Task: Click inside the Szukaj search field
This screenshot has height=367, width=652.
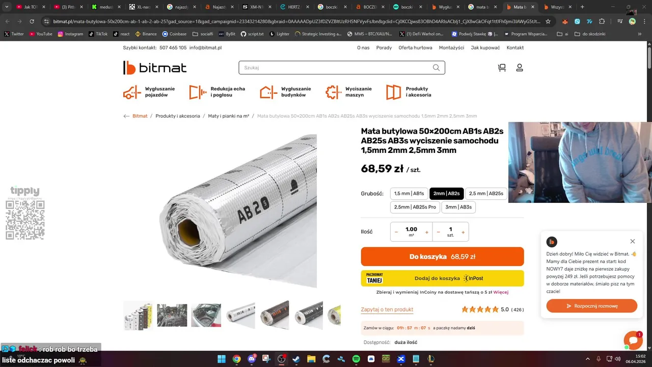Action: [x=336, y=68]
